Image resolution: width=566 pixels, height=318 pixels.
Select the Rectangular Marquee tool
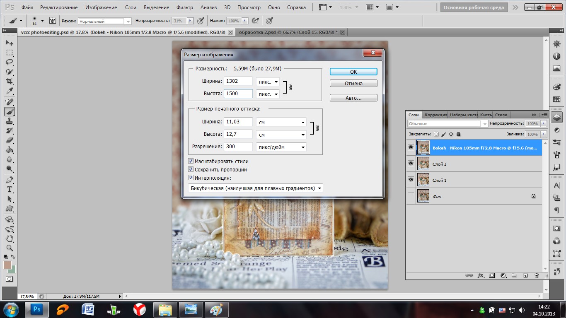10,53
